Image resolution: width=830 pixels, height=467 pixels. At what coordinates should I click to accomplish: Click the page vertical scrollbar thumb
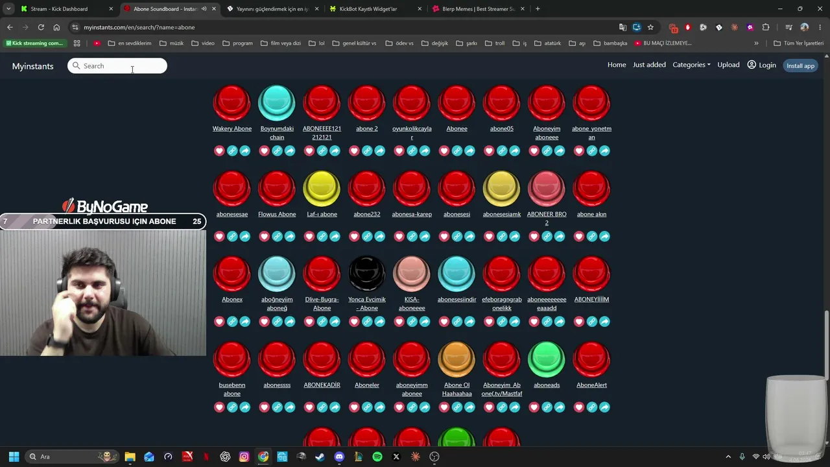point(826,344)
